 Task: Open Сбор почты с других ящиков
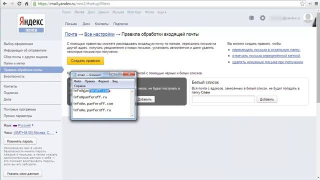[25, 57]
